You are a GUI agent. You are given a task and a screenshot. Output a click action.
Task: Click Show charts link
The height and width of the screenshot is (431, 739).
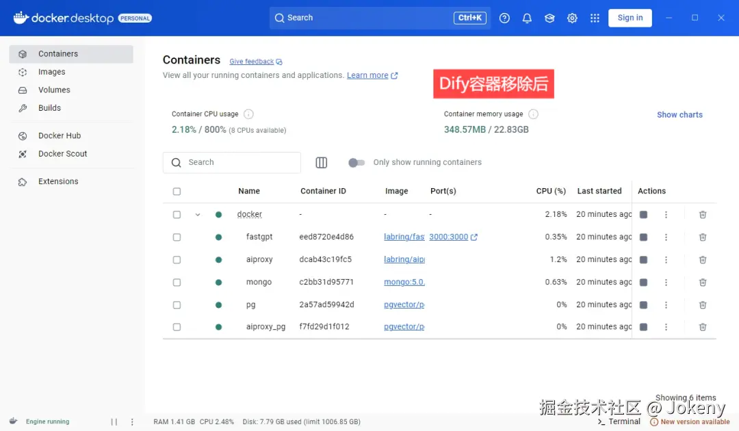679,114
